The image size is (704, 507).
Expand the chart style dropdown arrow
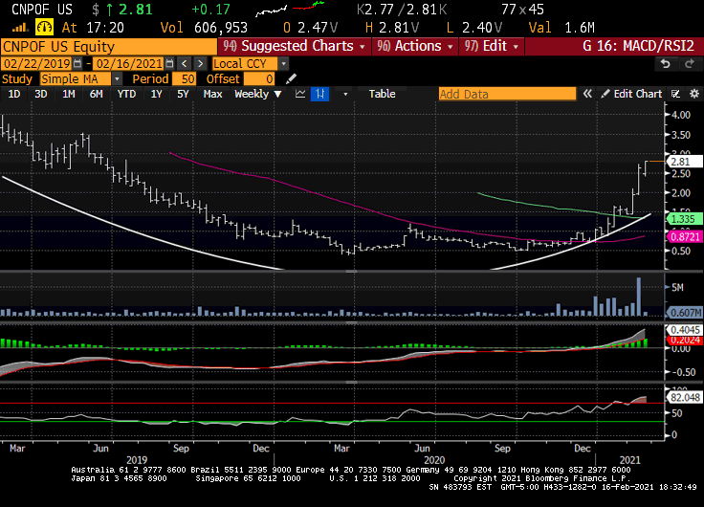tap(345, 94)
